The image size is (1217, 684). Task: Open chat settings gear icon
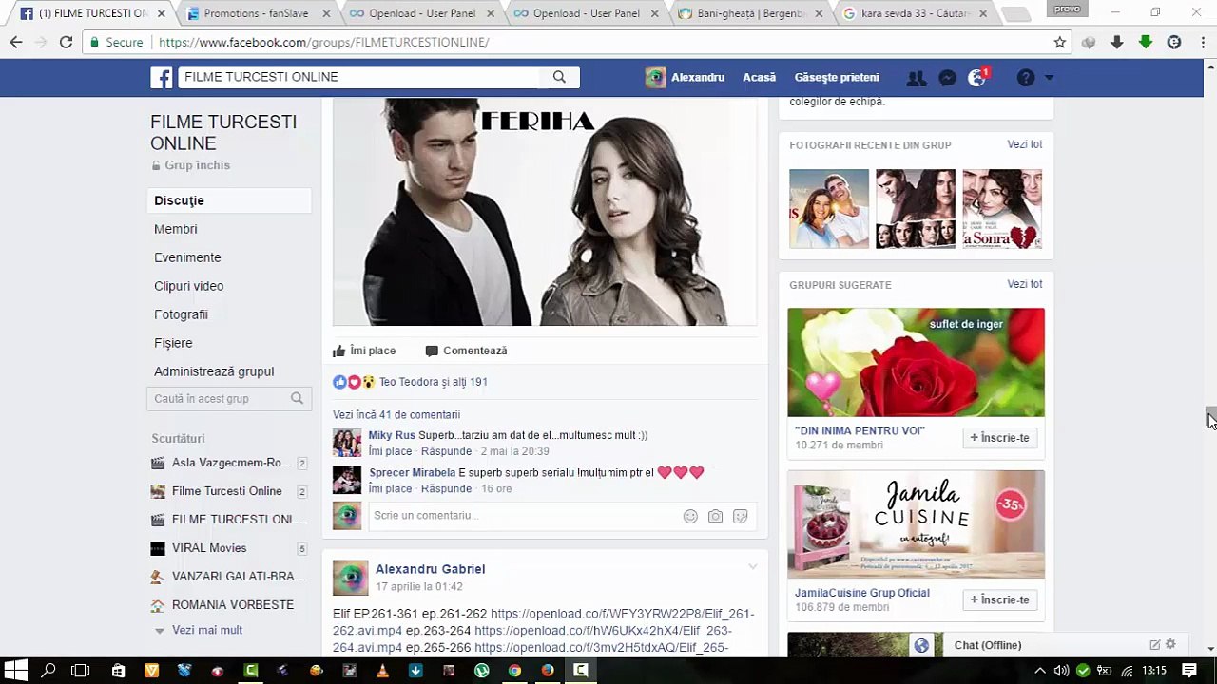click(x=1170, y=644)
